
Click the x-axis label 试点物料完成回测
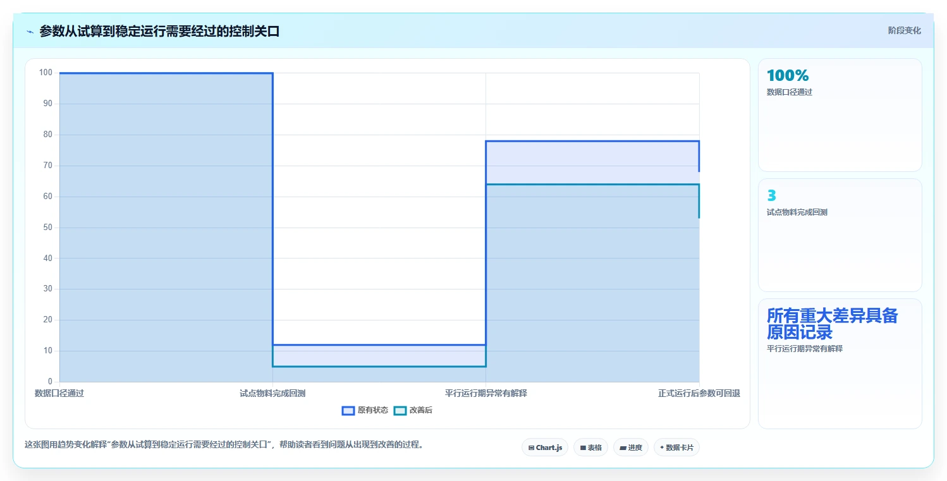tap(272, 393)
